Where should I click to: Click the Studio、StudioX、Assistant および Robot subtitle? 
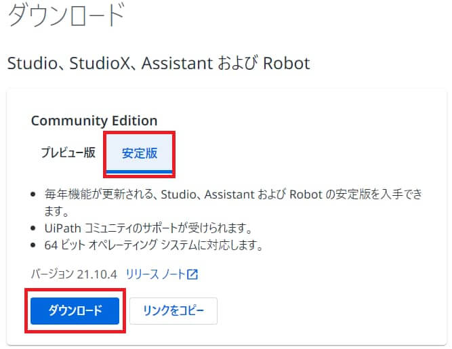point(159,63)
